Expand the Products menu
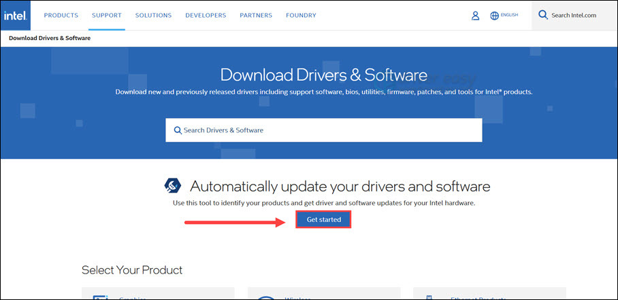 click(61, 15)
